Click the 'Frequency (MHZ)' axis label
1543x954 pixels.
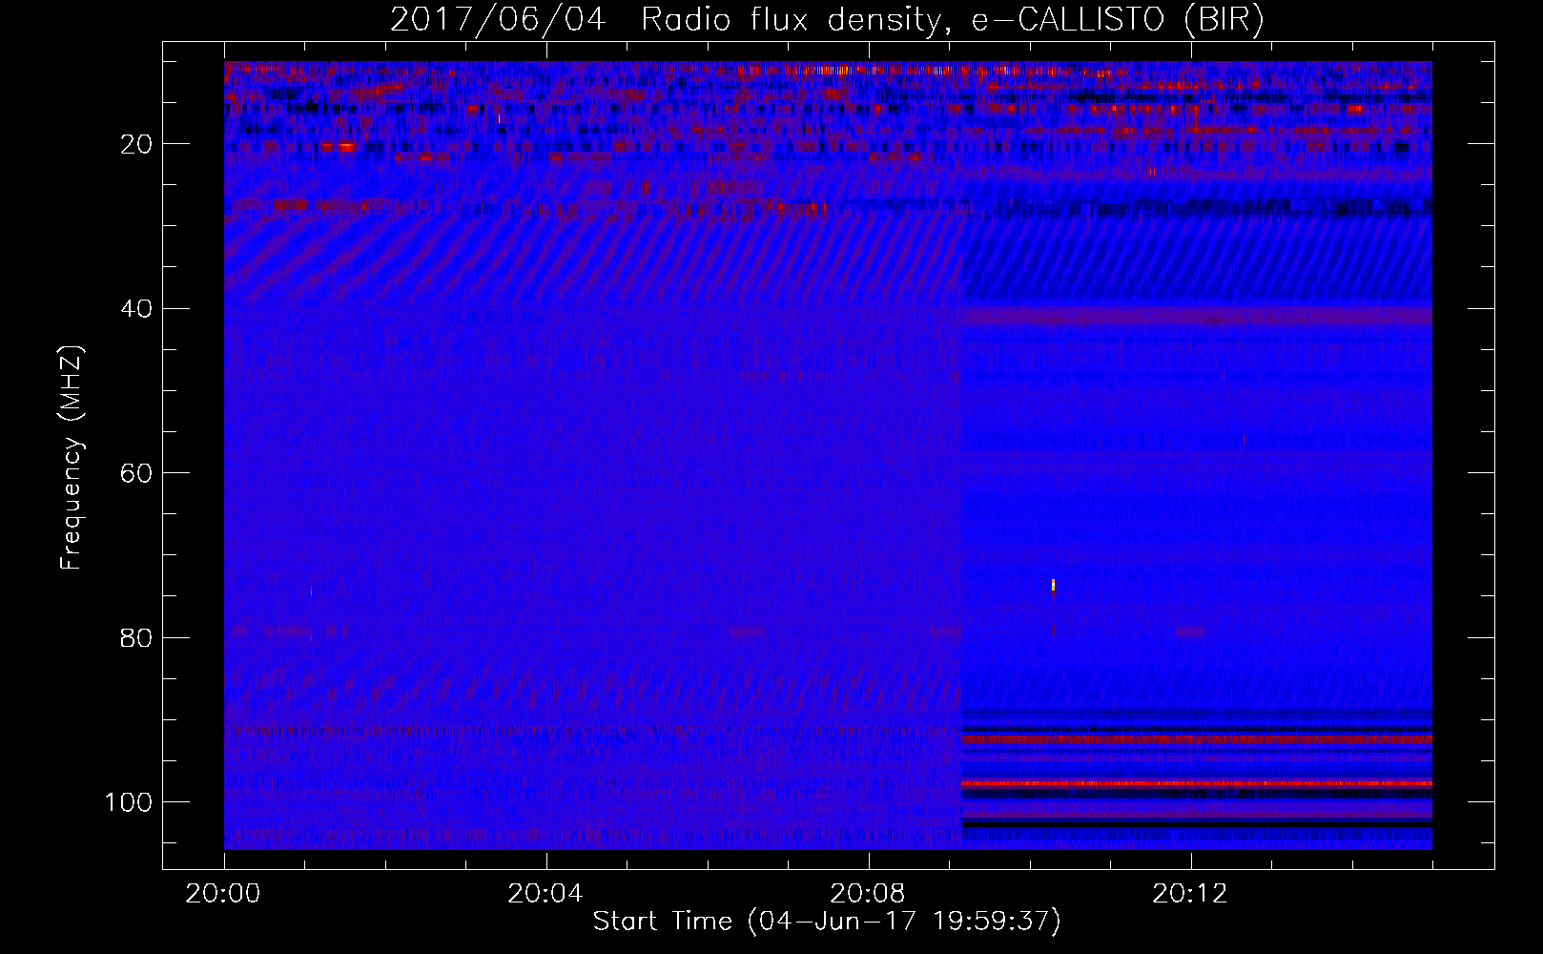tap(72, 457)
